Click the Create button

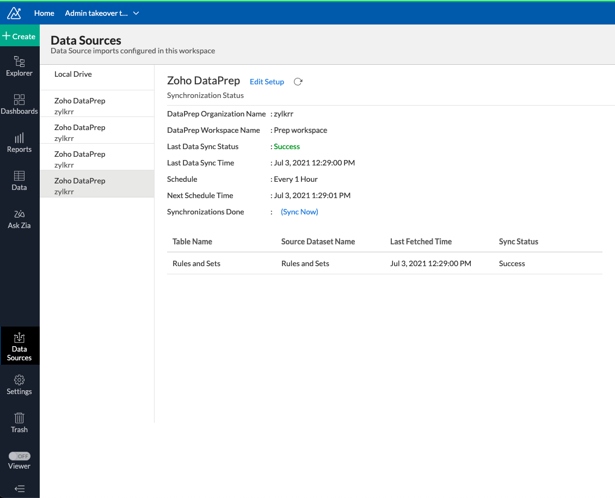(20, 36)
